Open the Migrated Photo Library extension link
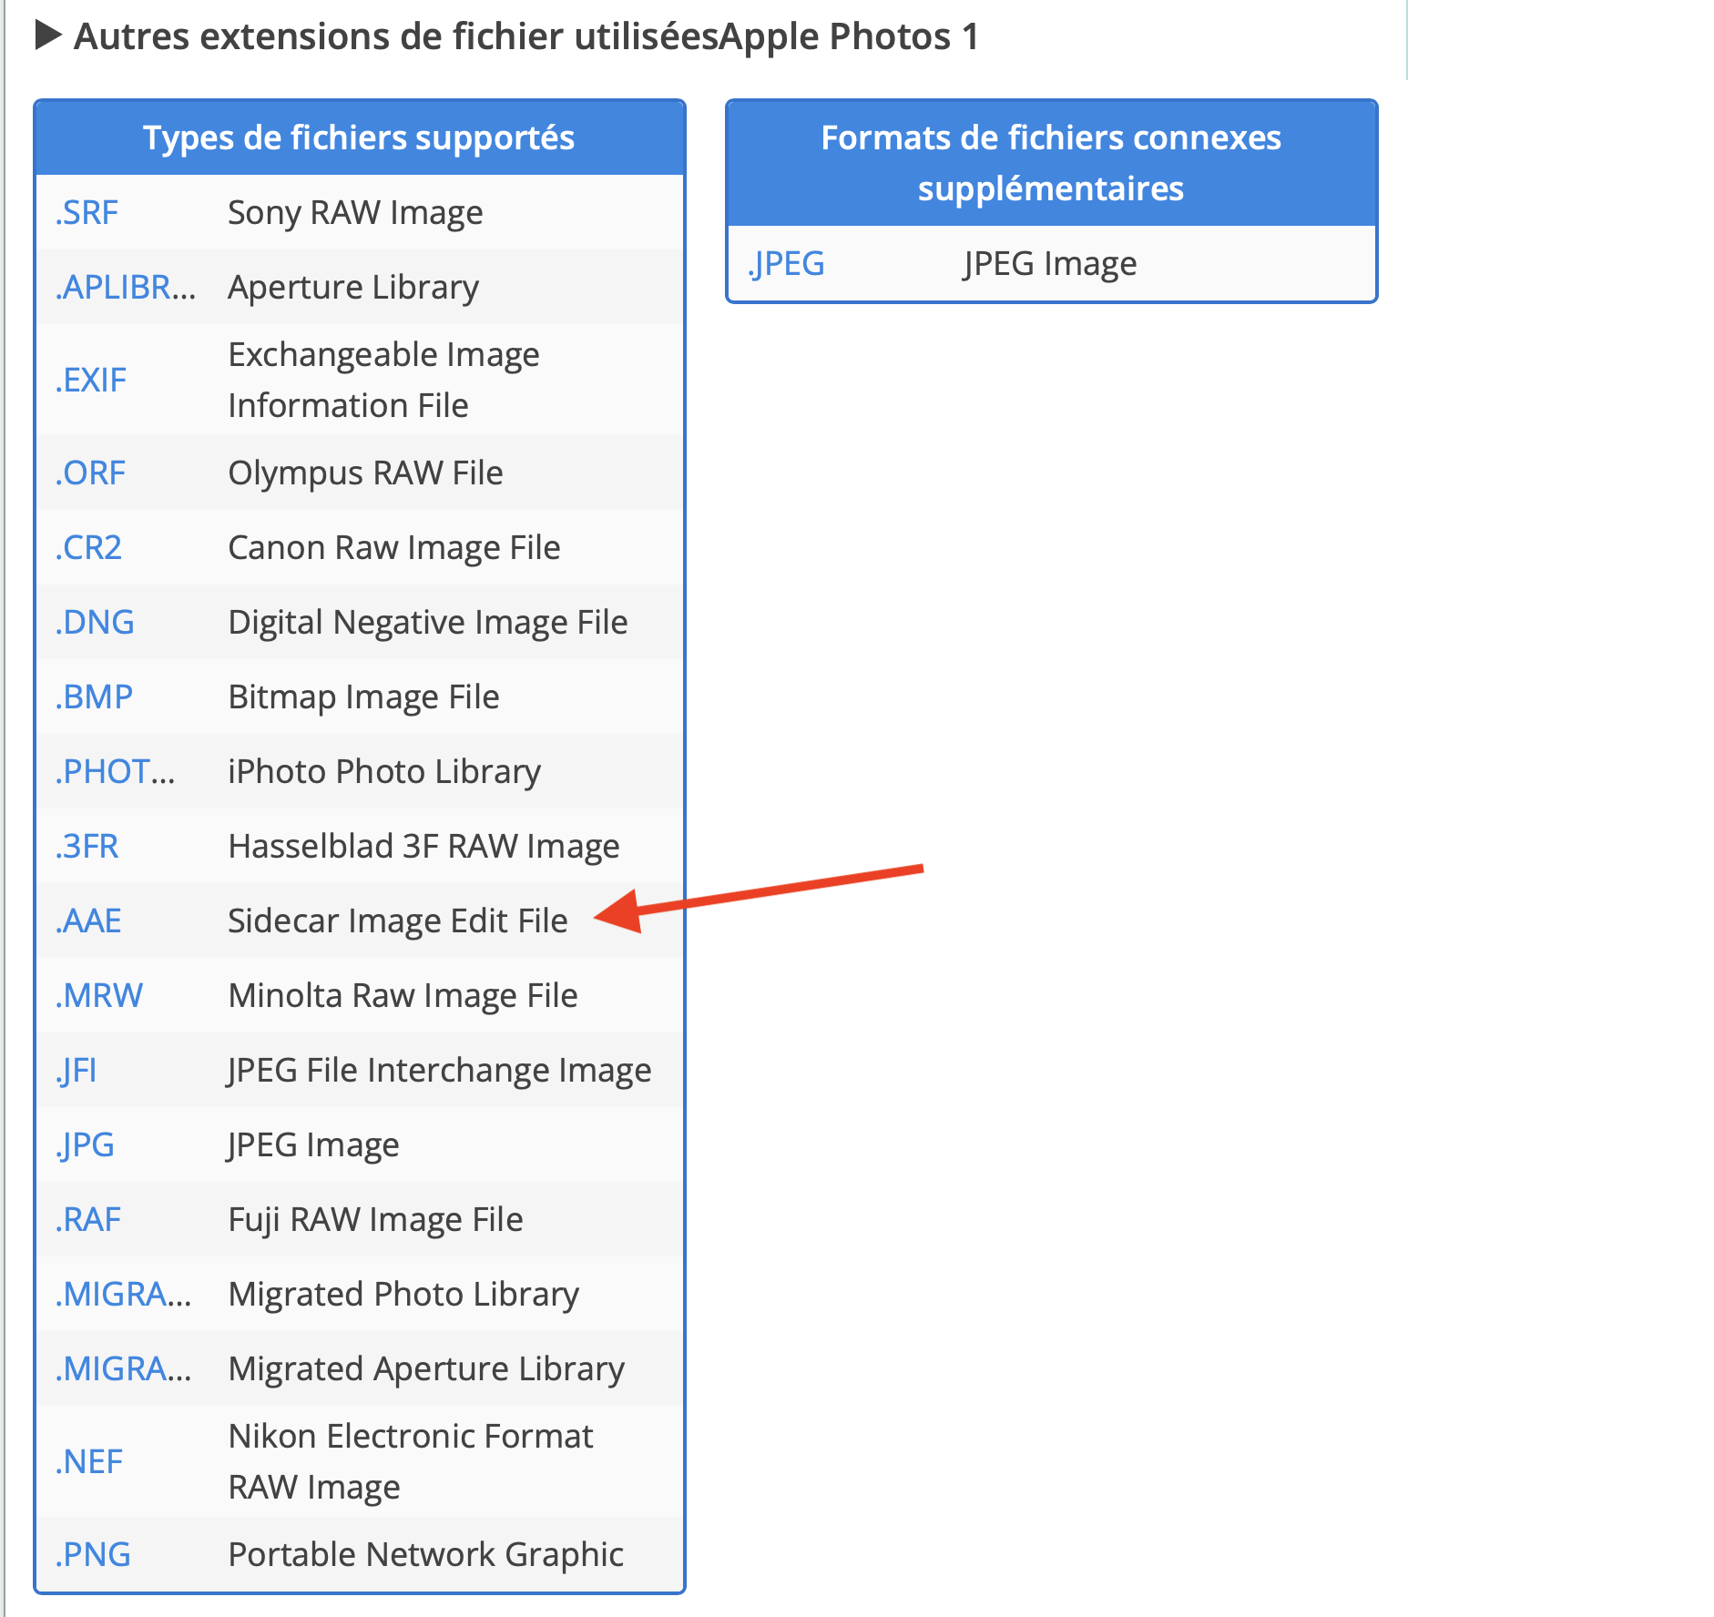This screenshot has width=1714, height=1617. 123,1295
